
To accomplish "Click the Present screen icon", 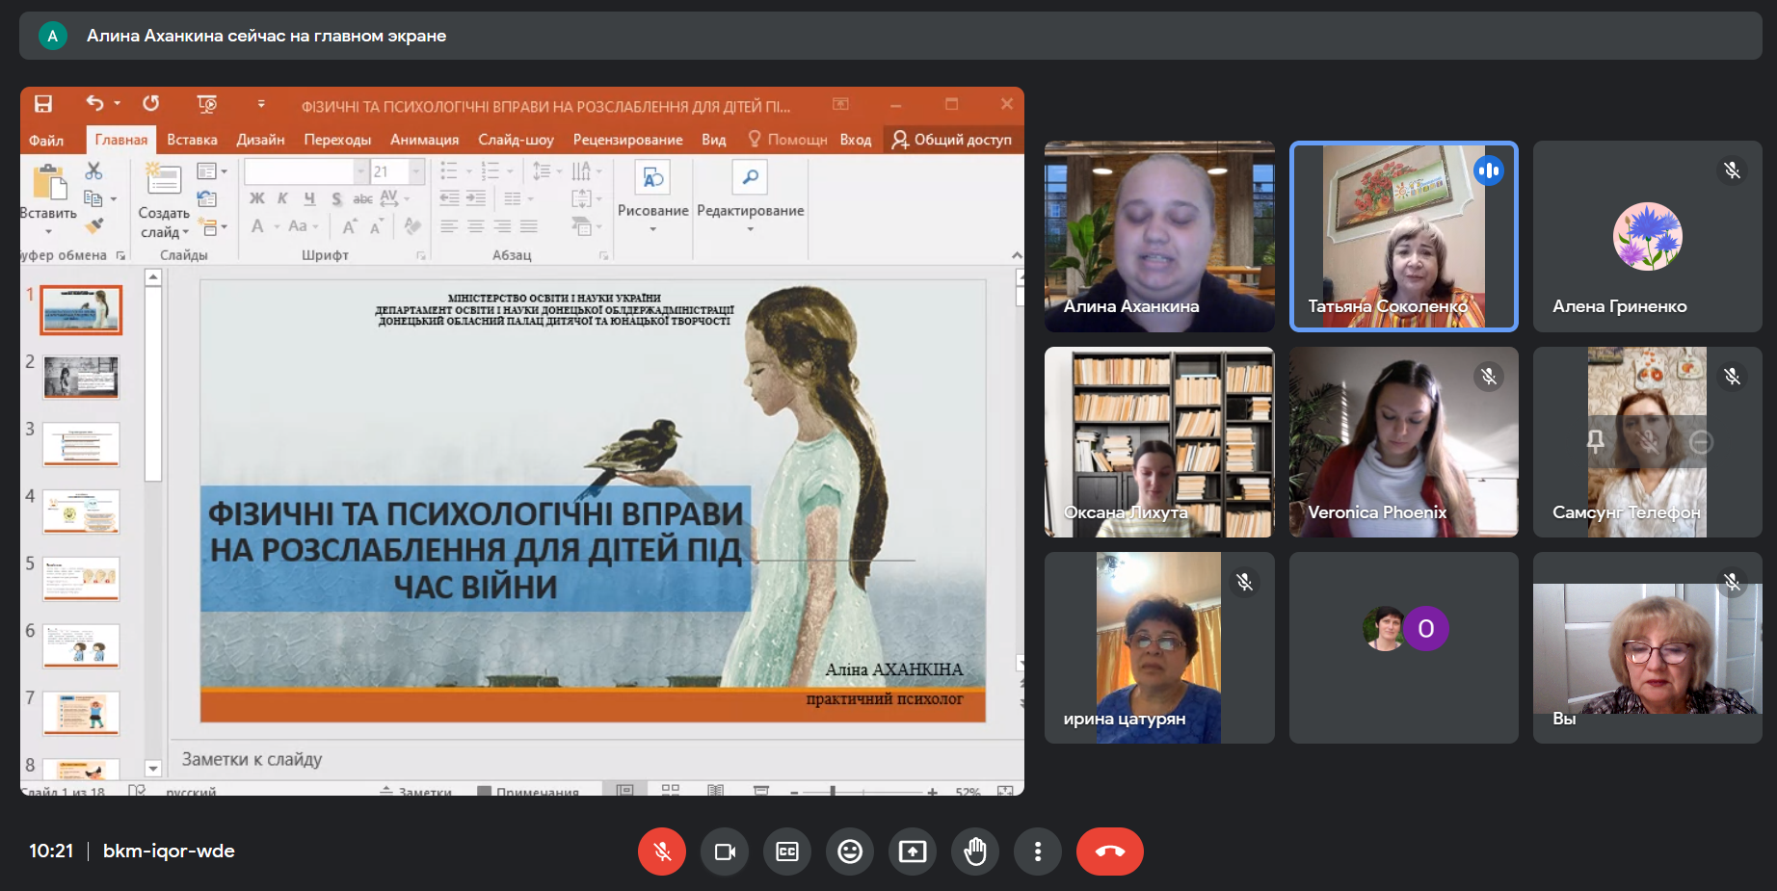I will [912, 852].
